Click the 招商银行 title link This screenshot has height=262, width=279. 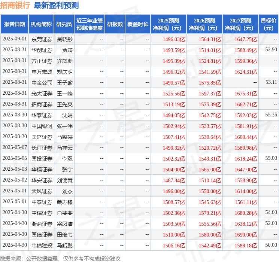click(x=15, y=6)
